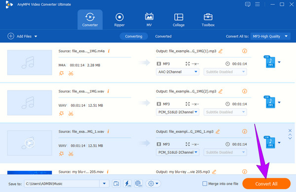
Task: Click the Add Files plus icon
Action: pos(11,36)
